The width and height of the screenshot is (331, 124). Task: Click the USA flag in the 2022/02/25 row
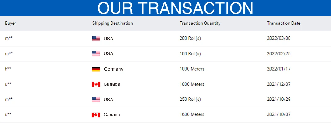coord(96,53)
